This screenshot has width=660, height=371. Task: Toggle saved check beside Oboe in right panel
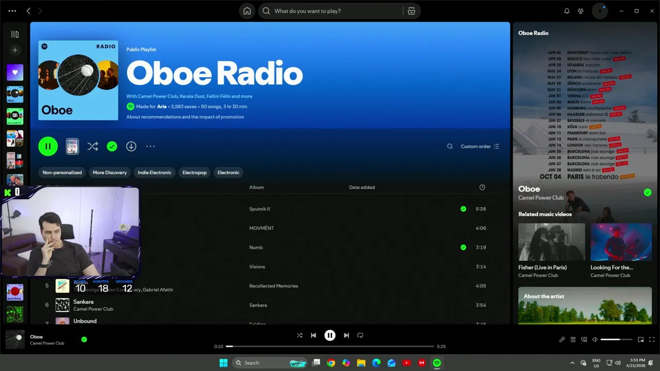click(x=648, y=192)
